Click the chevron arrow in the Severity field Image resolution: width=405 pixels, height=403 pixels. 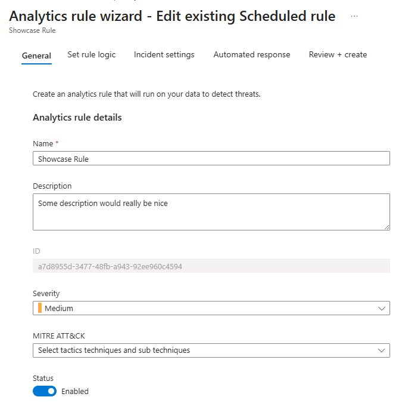tap(382, 308)
